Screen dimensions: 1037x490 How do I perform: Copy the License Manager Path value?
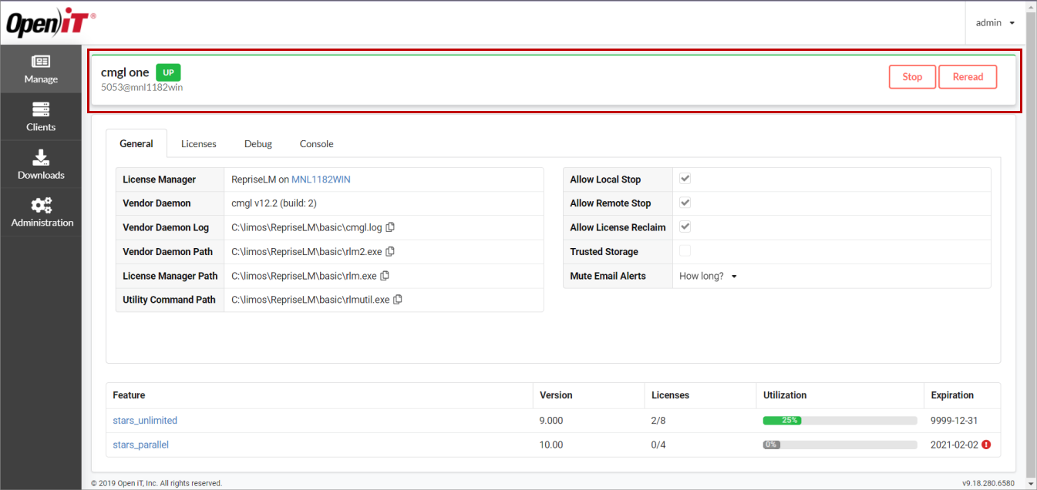click(x=385, y=275)
